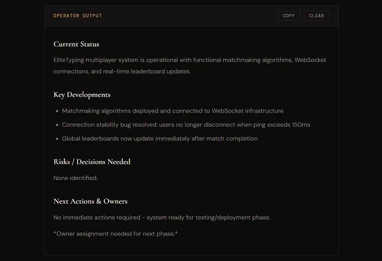Click the OPERATOR OUTPUT panel title

78,16
